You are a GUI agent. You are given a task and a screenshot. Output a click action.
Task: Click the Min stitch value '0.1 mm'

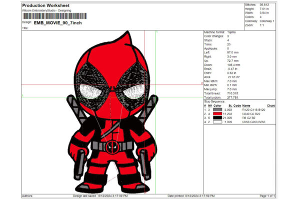pos(232,85)
